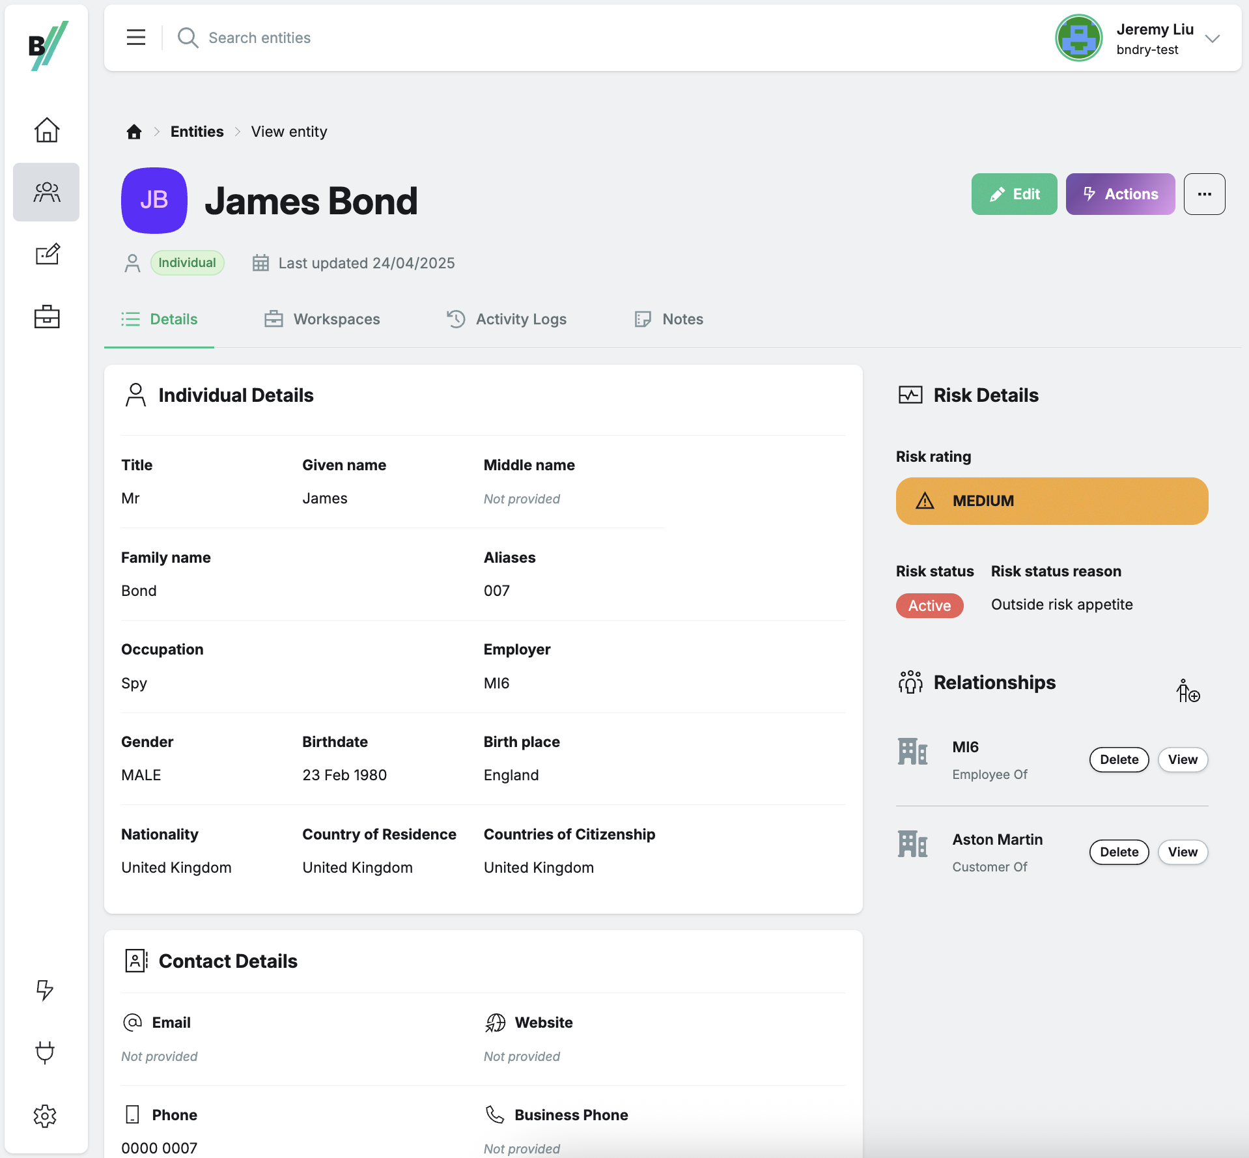Viewport: 1249px width, 1158px height.
Task: Click the MEDIUM risk rating banner
Action: point(1052,501)
